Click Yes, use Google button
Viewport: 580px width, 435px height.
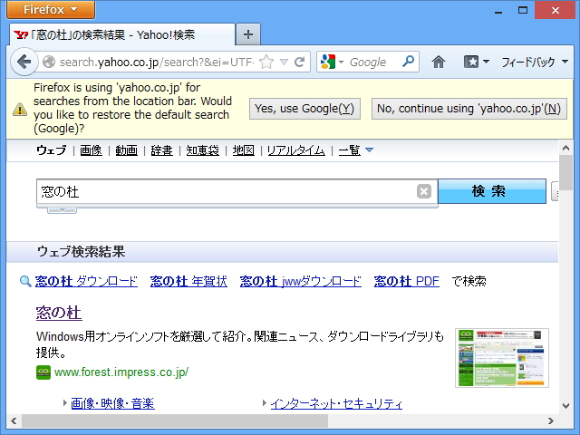(x=304, y=109)
